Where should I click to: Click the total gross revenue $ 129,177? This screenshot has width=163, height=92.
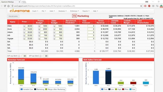(x=104, y=51)
